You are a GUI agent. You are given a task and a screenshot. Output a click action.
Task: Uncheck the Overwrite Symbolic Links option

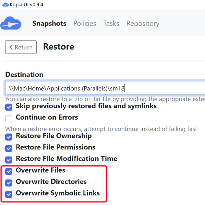coord(9,194)
